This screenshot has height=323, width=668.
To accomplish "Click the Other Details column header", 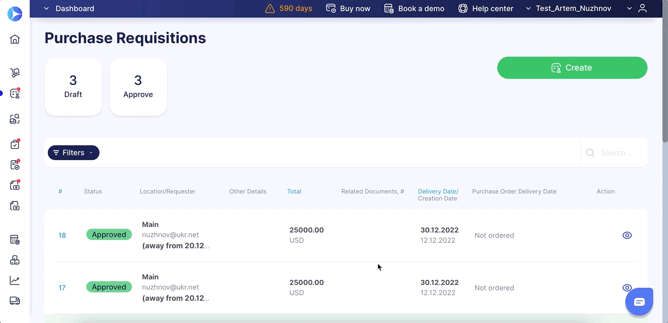I will 248,191.
